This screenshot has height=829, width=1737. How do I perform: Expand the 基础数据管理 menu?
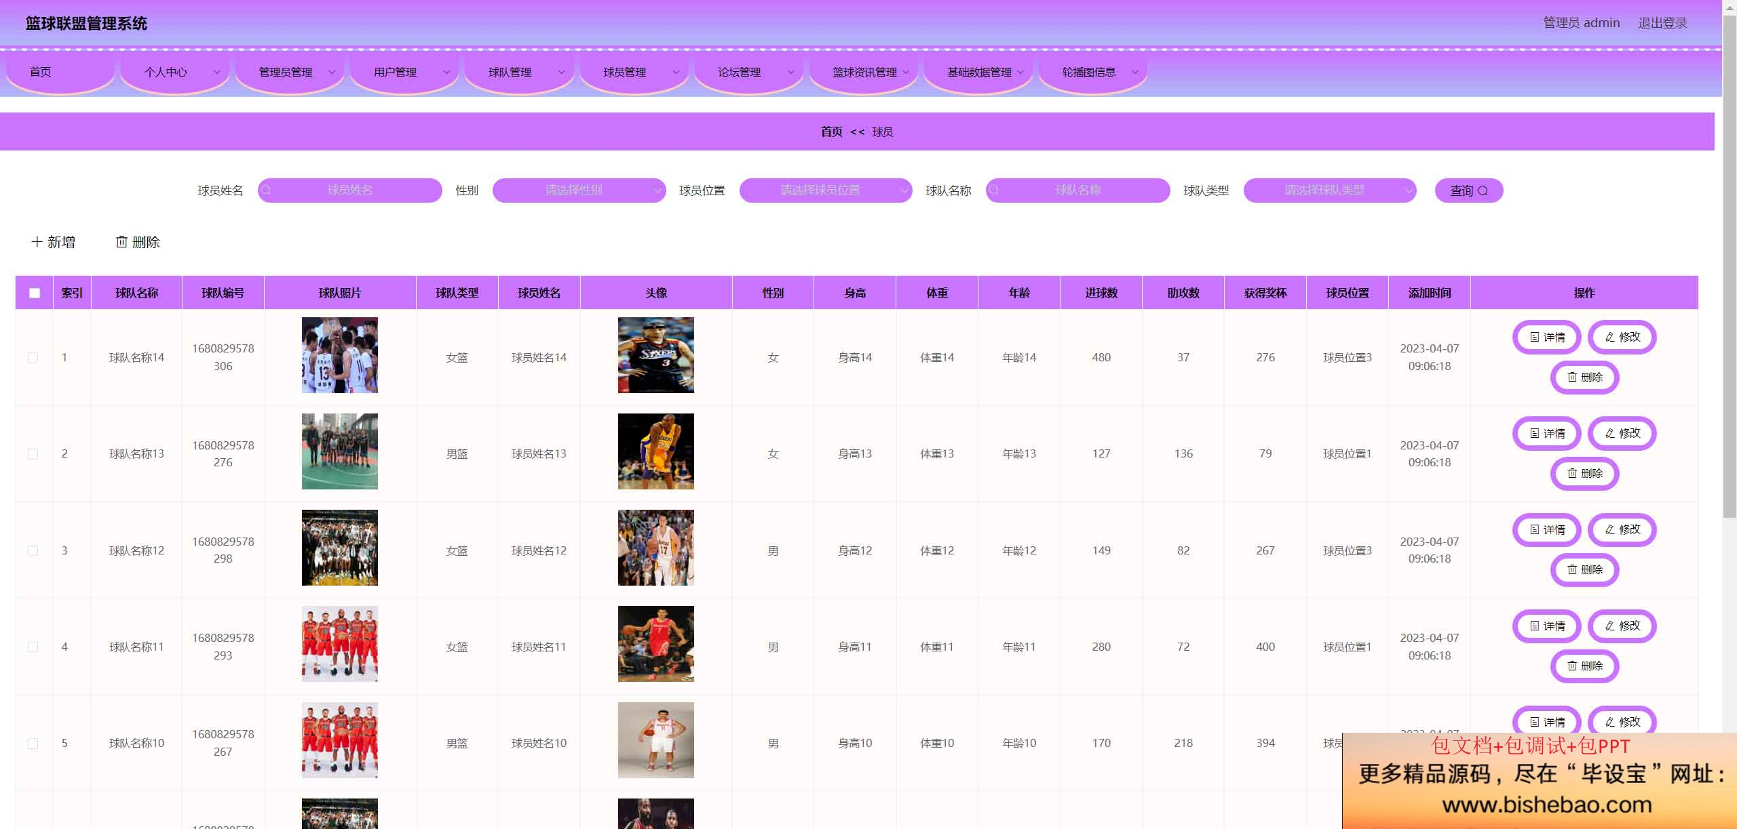[x=978, y=72]
